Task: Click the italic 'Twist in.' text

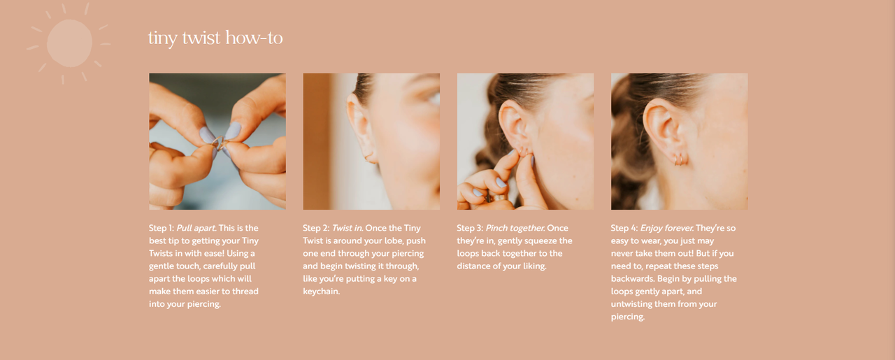Action: 347,228
